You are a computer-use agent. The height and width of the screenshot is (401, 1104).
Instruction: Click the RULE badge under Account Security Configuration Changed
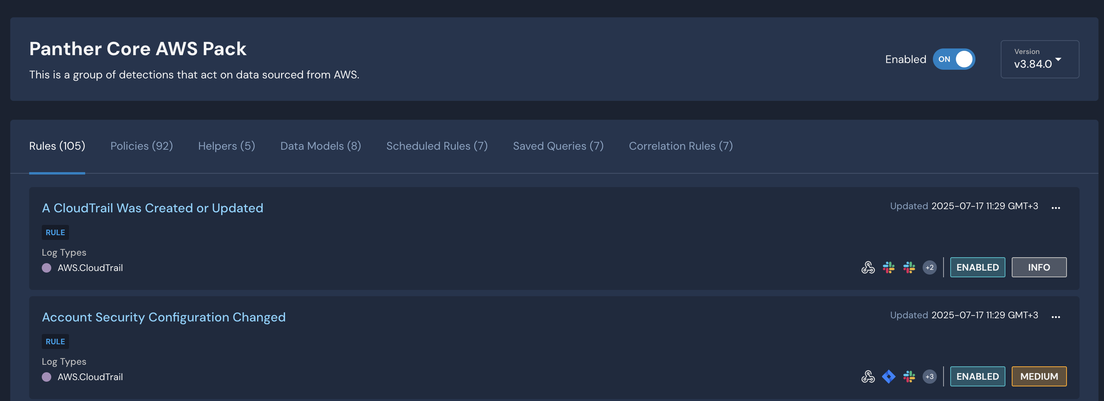pos(55,341)
